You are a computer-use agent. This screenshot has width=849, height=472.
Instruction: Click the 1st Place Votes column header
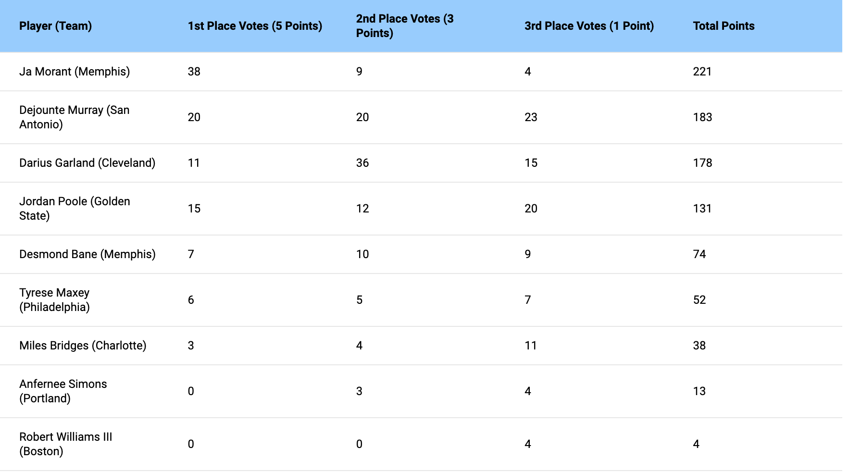255,26
